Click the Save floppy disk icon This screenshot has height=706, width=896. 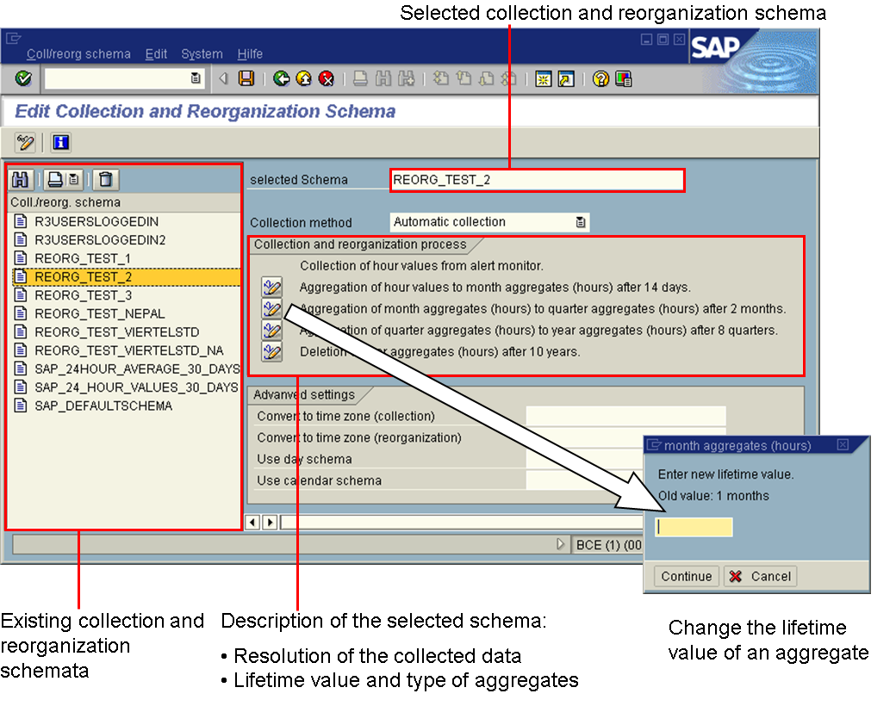click(246, 78)
